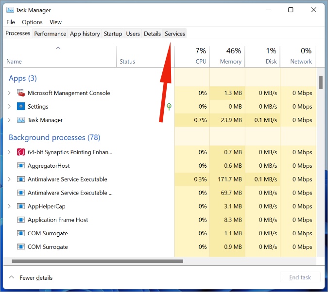Collapse view with Fewer details chevron
Screen dimensions: 328x292
(12, 277)
